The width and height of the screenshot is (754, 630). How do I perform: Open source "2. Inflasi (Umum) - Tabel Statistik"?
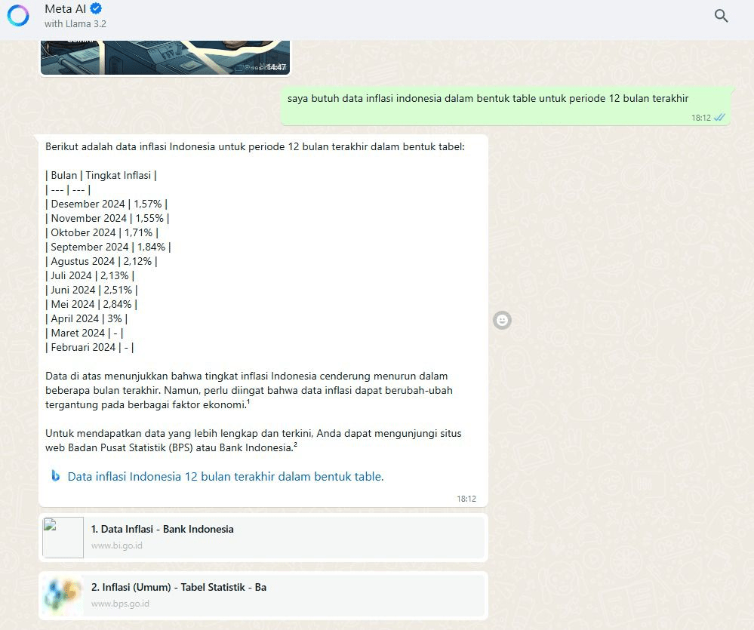(179, 587)
